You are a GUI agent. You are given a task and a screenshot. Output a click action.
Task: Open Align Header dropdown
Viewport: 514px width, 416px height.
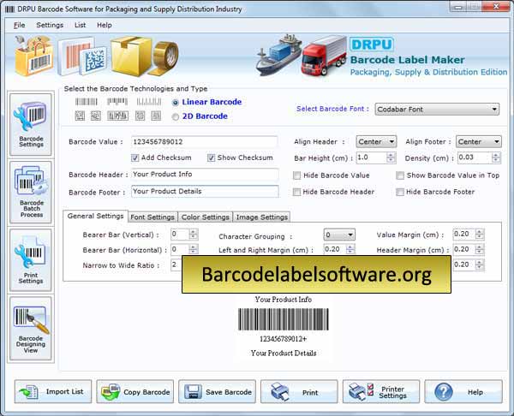coord(376,141)
